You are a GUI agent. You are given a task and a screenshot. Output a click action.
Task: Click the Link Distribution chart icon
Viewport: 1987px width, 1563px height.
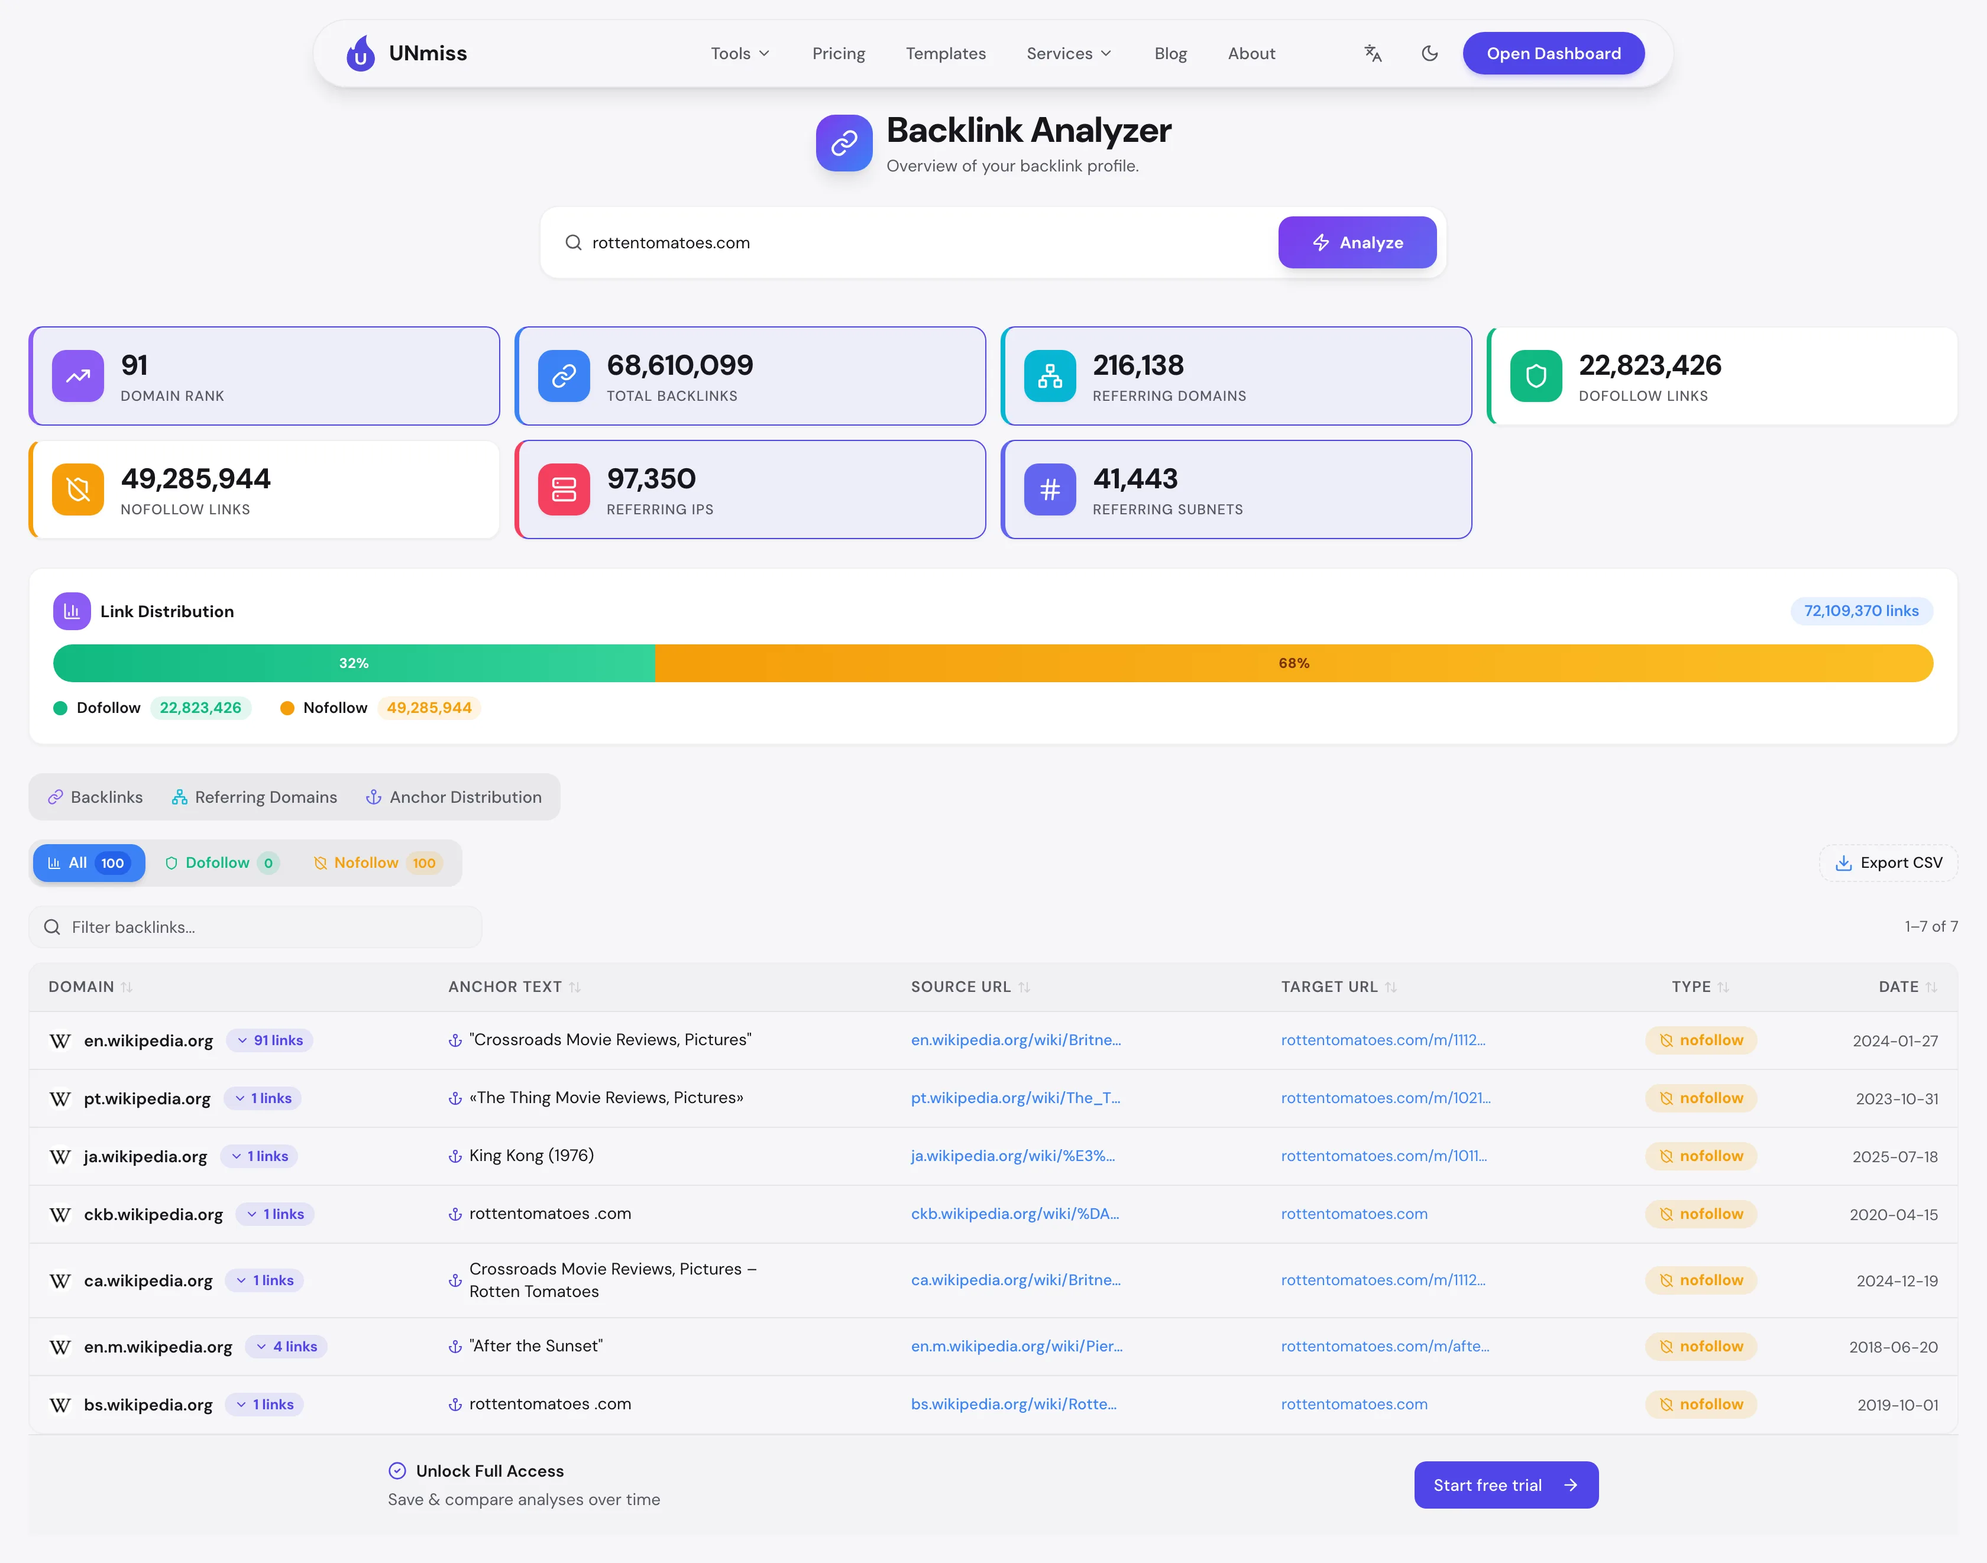coord(72,611)
